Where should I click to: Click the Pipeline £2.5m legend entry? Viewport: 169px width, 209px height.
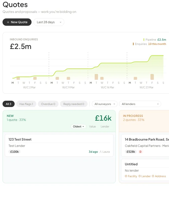click(x=155, y=40)
